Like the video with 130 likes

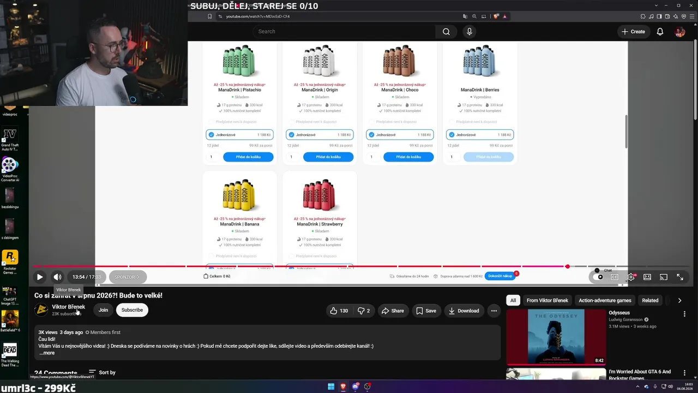[339, 311]
